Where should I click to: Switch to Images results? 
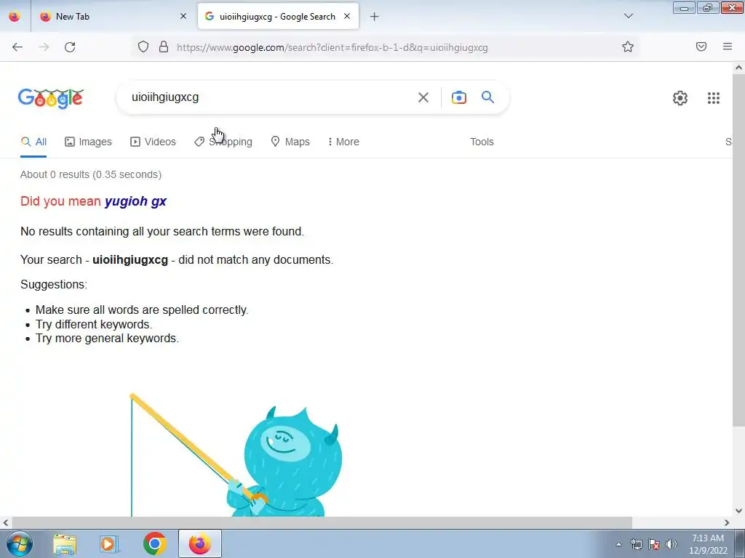88,142
